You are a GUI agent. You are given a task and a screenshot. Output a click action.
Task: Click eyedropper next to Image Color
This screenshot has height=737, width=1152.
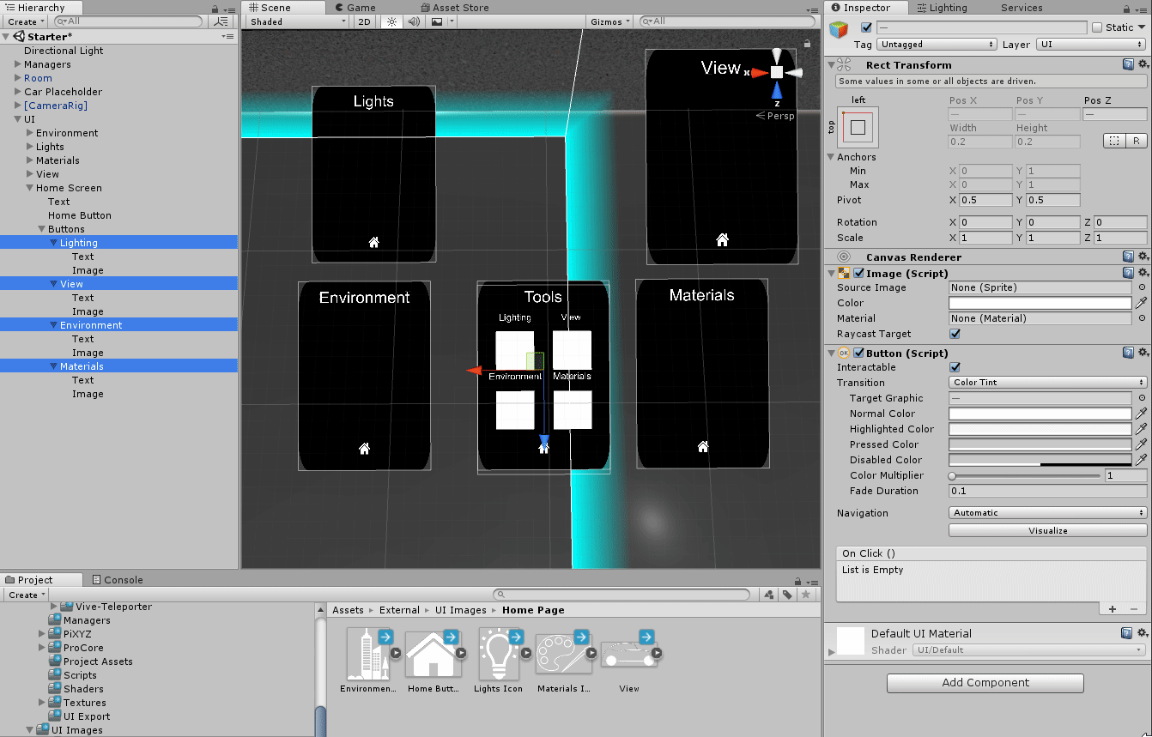[1141, 303]
